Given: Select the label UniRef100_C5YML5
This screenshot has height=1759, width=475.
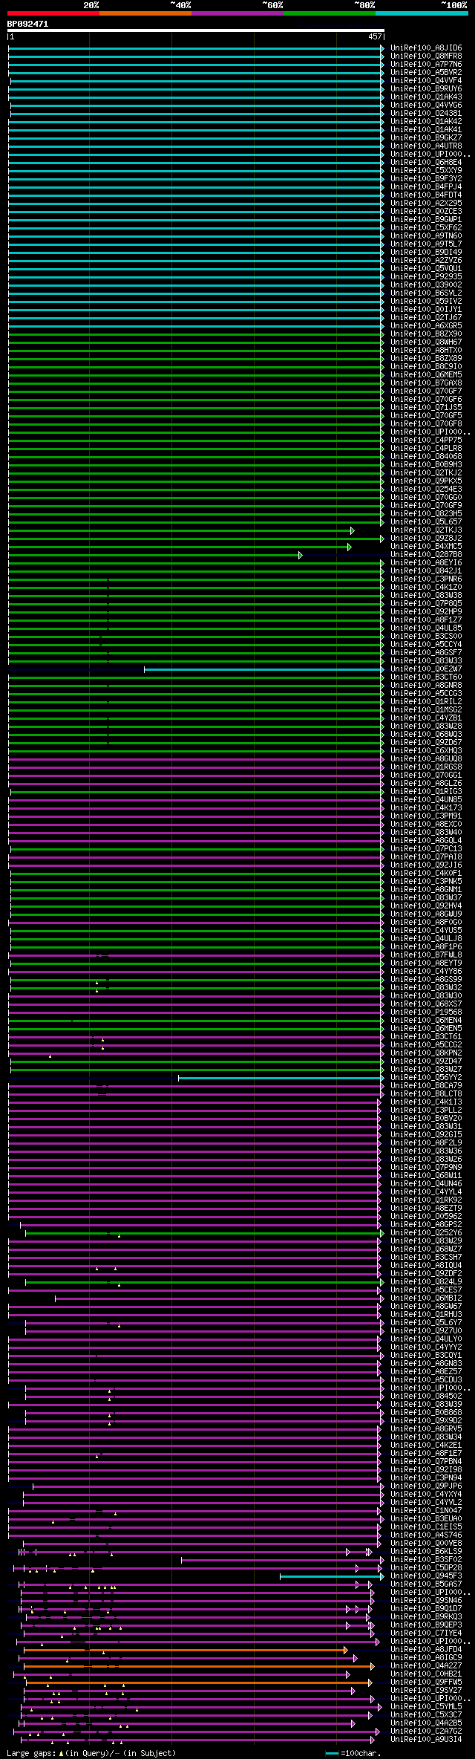Looking at the screenshot, I should 426,1707.
